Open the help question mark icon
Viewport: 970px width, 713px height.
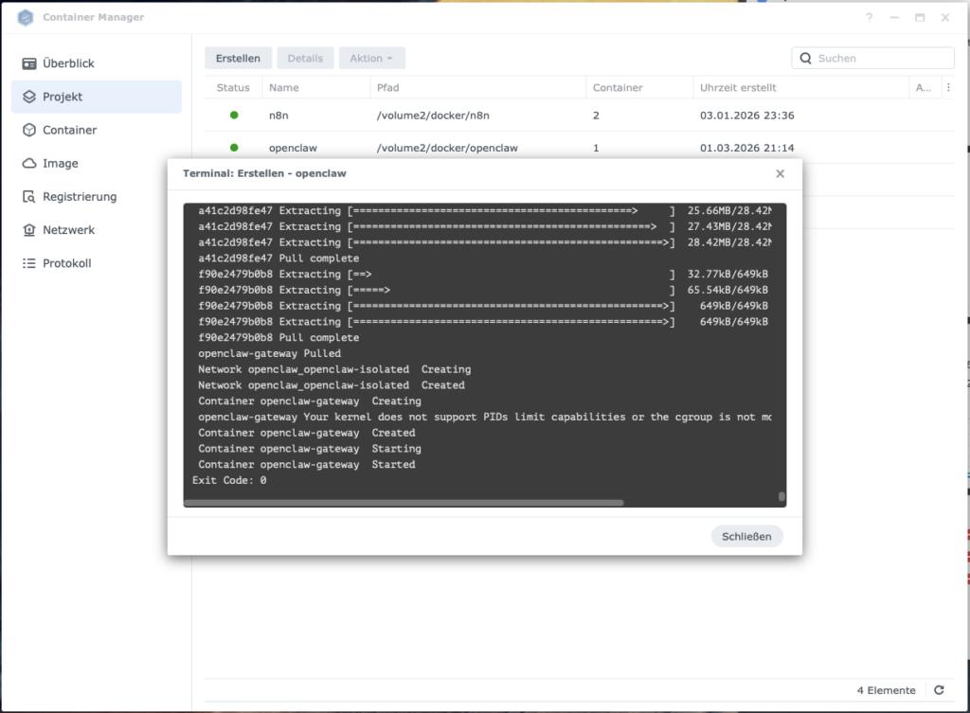[x=869, y=18]
